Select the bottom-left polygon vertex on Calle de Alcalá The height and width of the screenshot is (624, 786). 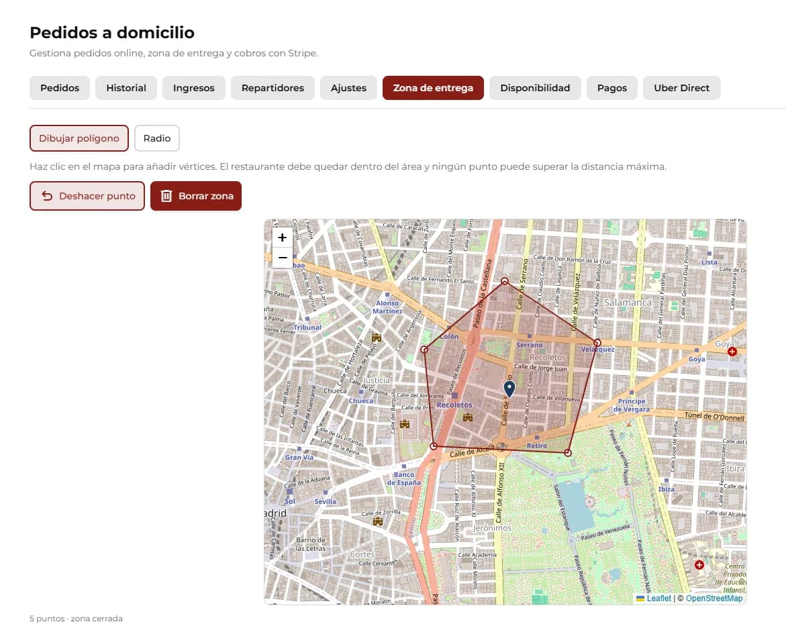[434, 446]
